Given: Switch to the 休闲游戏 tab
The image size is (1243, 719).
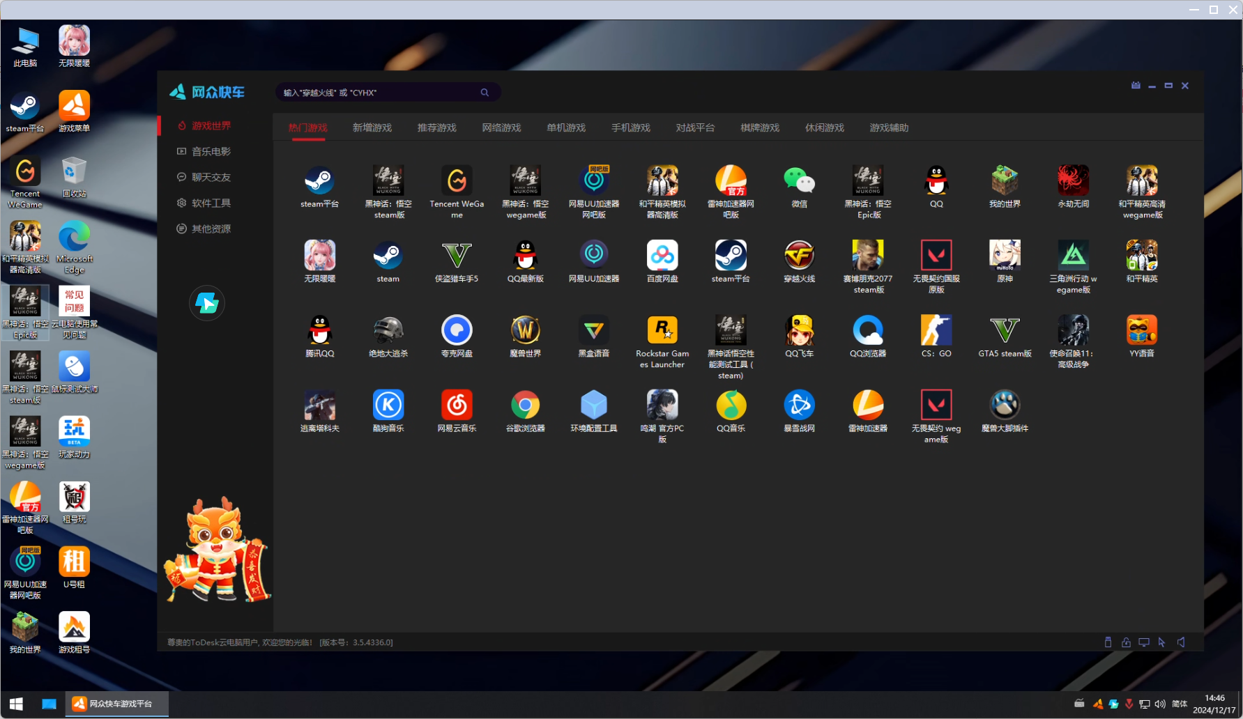Looking at the screenshot, I should point(825,128).
